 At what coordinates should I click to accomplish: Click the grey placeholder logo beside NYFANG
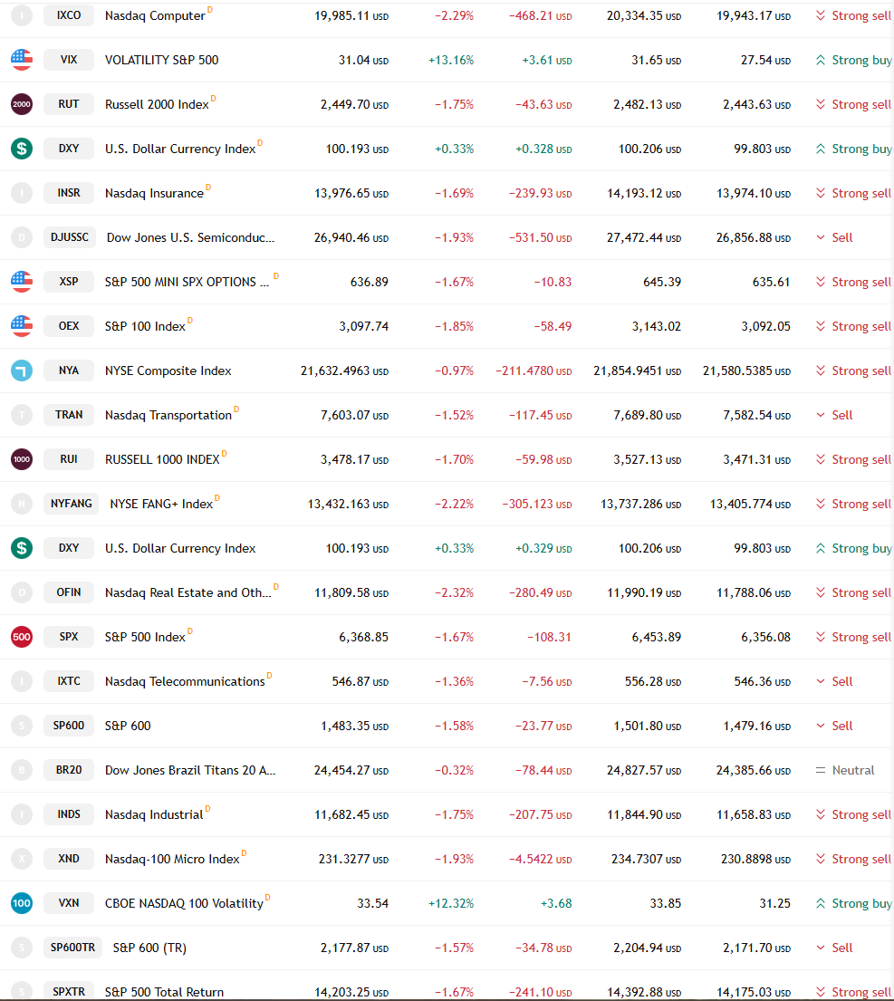pyautogui.click(x=22, y=504)
